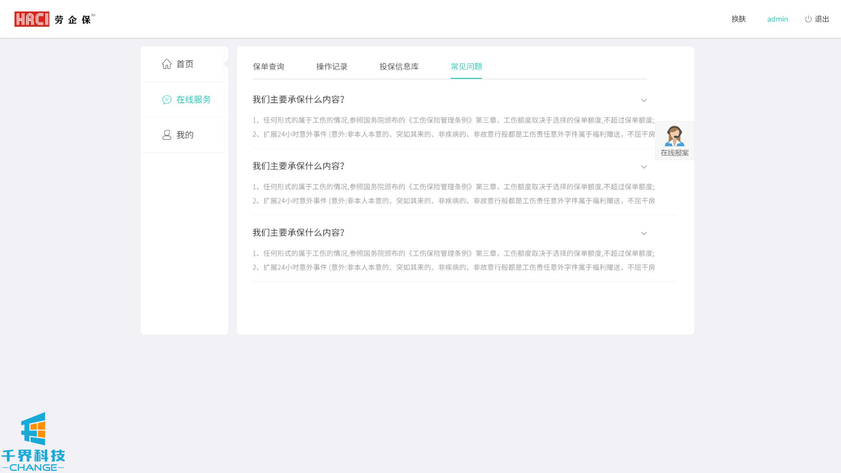
Task: Click the third 我们主要承保什么内容 question title
Action: pos(298,233)
